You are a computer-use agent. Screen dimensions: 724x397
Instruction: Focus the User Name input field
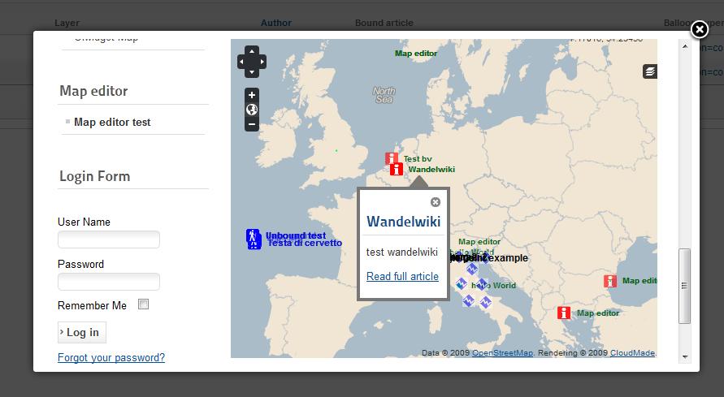(x=109, y=239)
